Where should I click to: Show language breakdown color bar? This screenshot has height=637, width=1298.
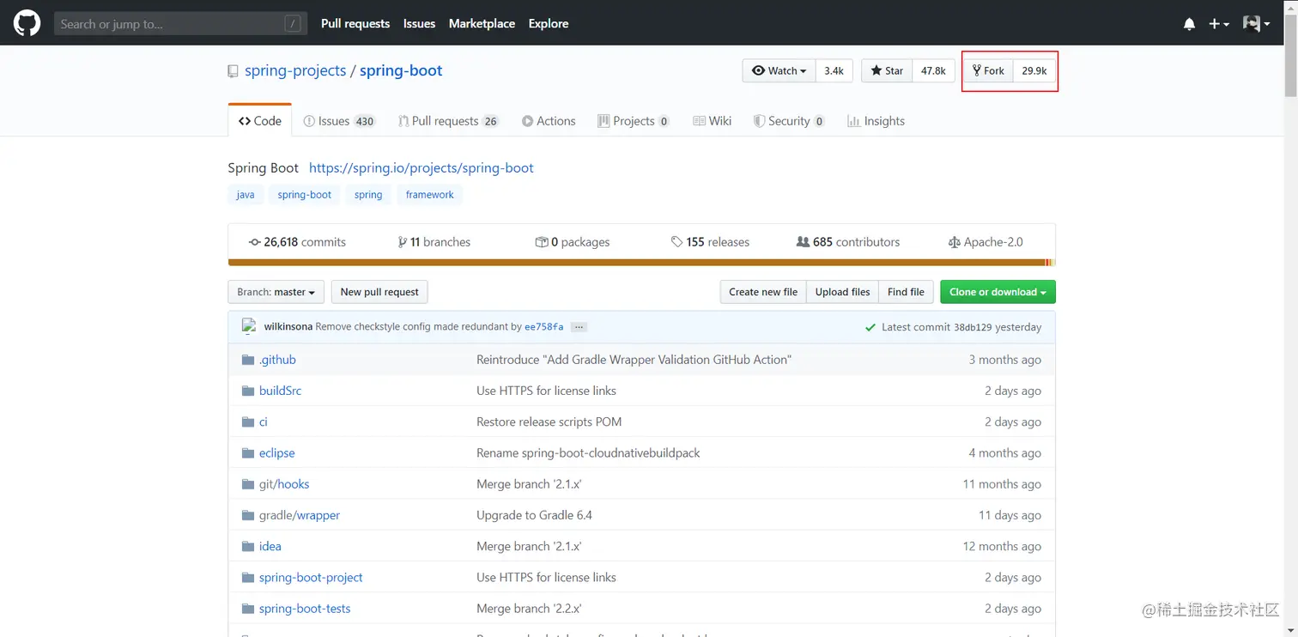point(641,263)
